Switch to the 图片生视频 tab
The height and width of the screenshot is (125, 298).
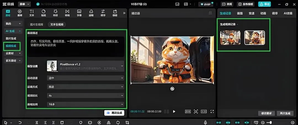[x=37, y=24]
